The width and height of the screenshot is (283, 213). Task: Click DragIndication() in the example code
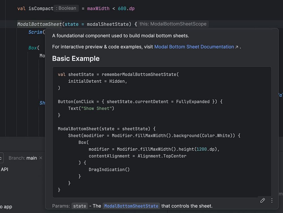(109, 169)
